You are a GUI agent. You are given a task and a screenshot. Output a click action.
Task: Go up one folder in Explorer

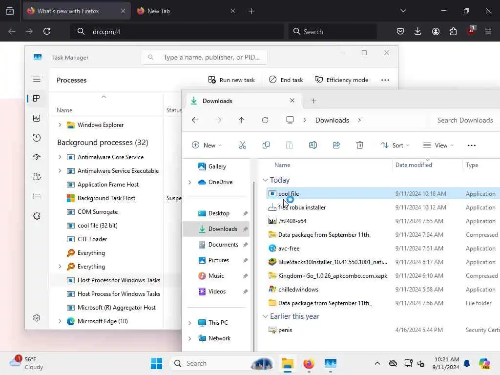pyautogui.click(x=241, y=120)
